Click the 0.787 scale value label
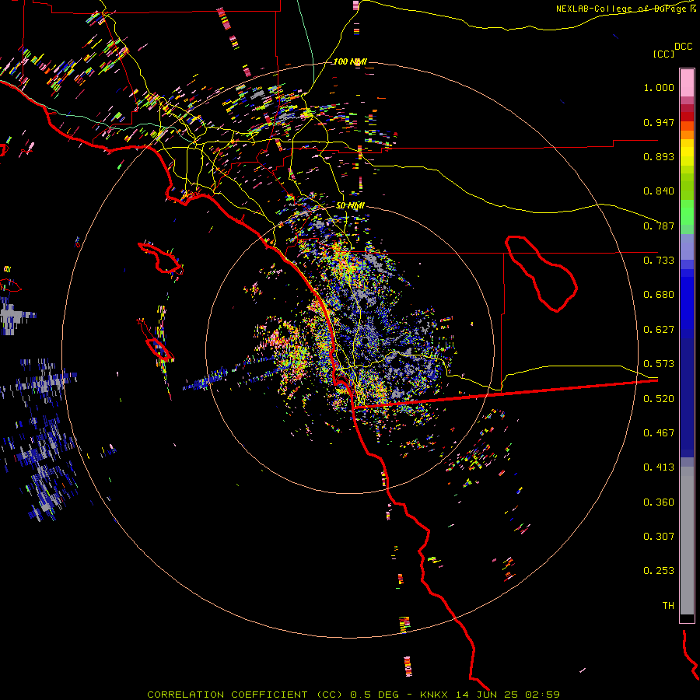 (659, 226)
